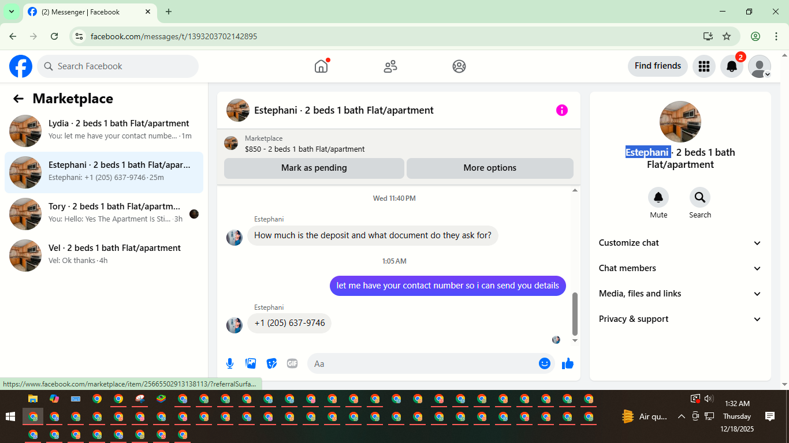
Task: Click the large listing photo in the right panel
Action: [x=680, y=122]
